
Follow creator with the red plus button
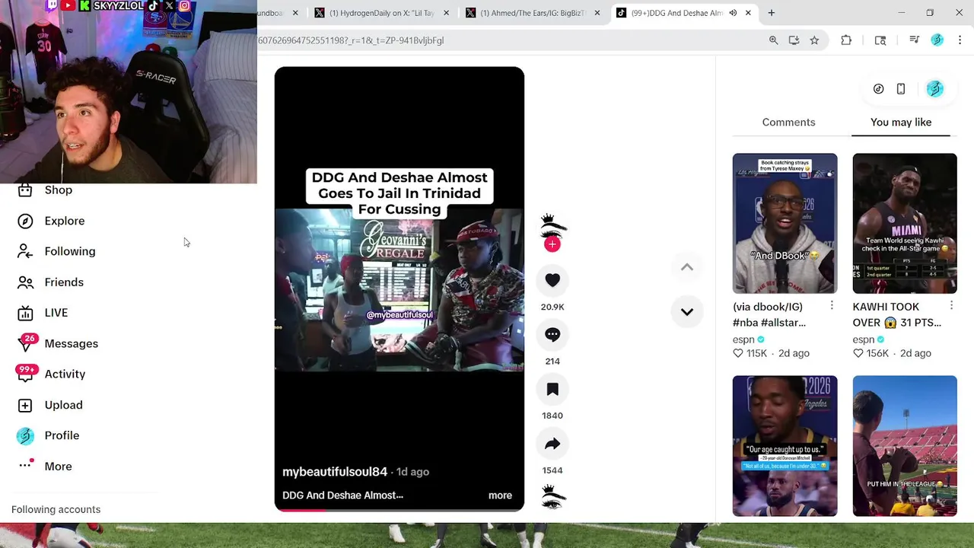pos(552,244)
